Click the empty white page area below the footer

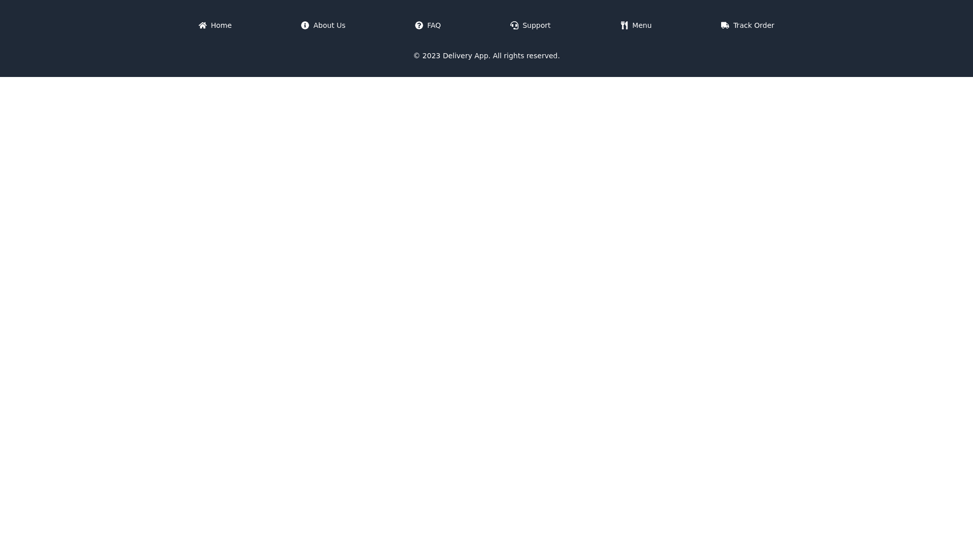(486, 304)
